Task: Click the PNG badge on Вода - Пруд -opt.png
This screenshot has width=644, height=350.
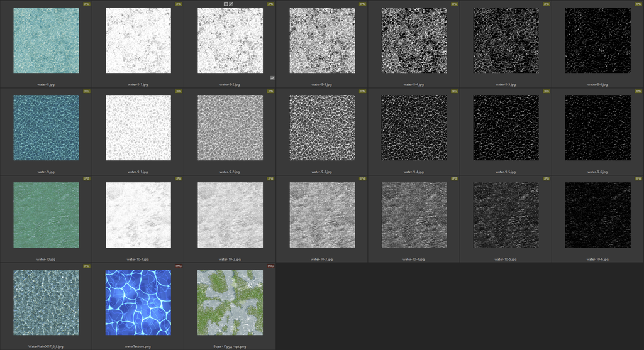Action: [x=270, y=266]
